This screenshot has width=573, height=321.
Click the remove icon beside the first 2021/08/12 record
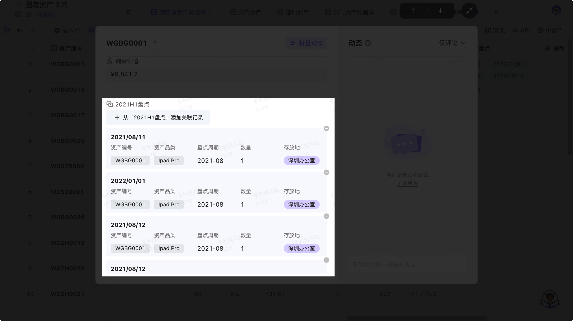click(x=326, y=216)
